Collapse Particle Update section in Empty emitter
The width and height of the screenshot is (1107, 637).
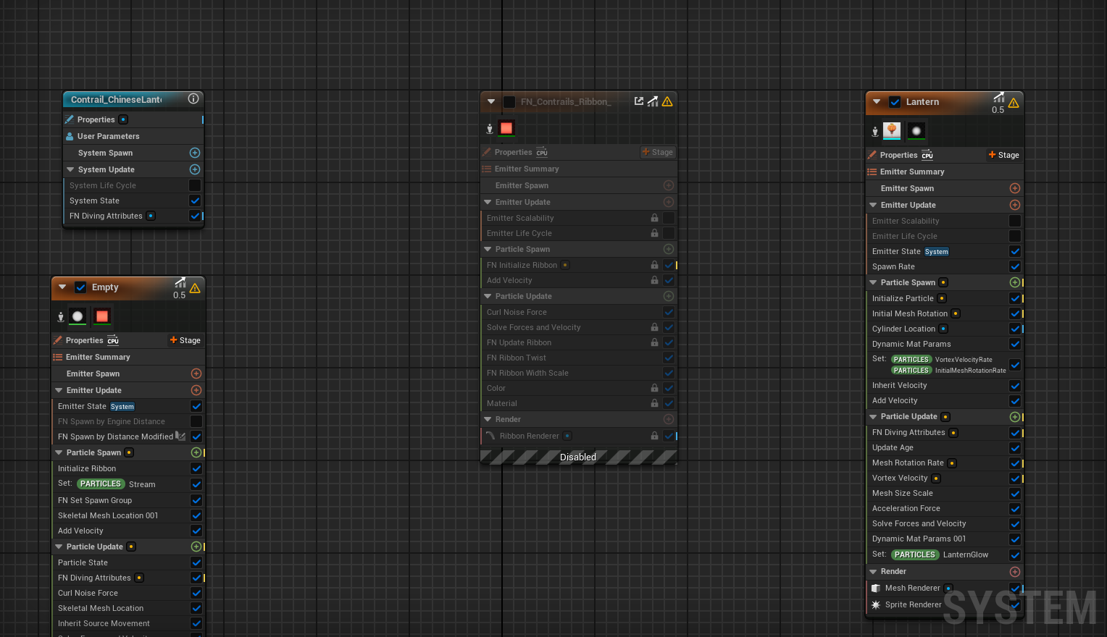click(x=59, y=547)
